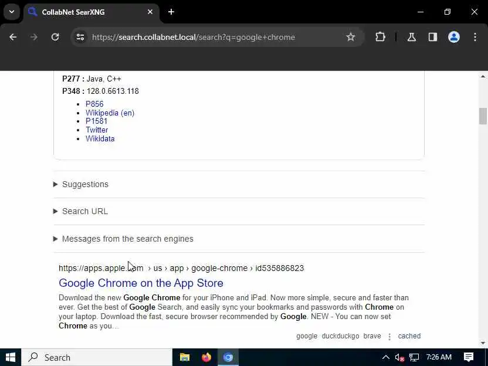Screen dimensions: 488x366
Task: Open the result's three-dot options
Action: tap(389, 337)
